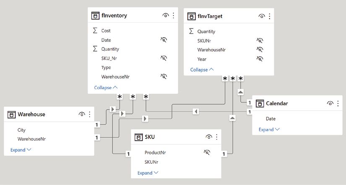Select the Cost field in fInventory
Image resolution: width=346 pixels, height=185 pixels.
[x=106, y=31]
